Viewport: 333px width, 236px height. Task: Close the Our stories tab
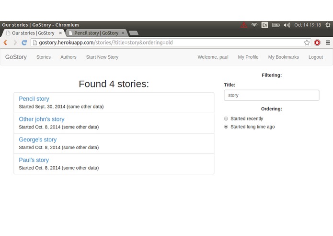click(60, 33)
